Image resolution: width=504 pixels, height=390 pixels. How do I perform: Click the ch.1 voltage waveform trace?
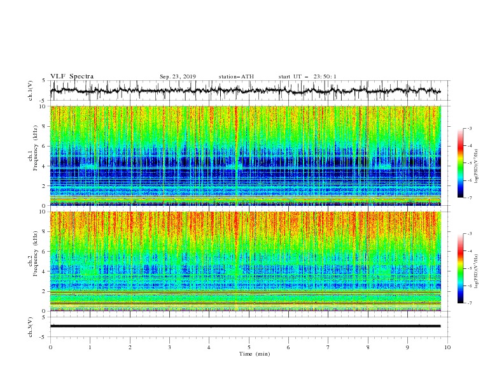point(246,90)
